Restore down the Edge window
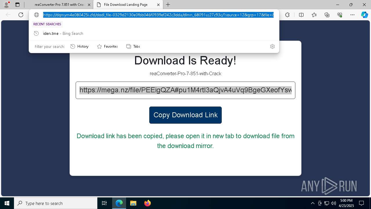371x209 pixels. pyautogui.click(x=351, y=5)
